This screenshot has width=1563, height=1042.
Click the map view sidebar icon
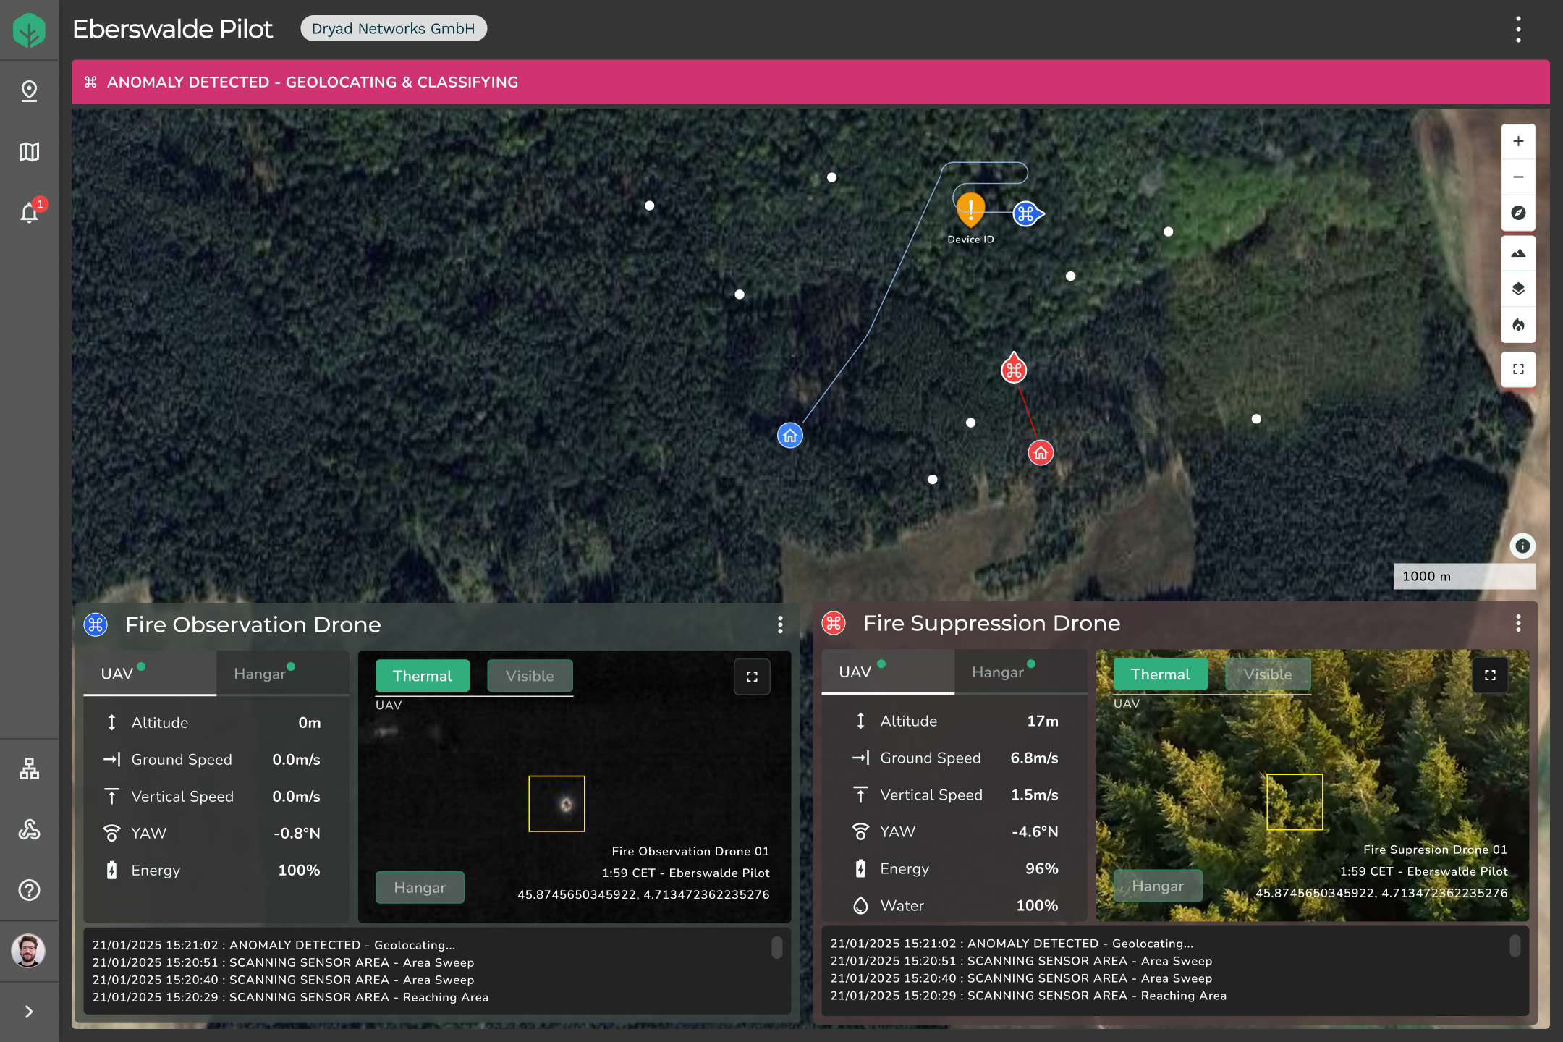click(29, 152)
